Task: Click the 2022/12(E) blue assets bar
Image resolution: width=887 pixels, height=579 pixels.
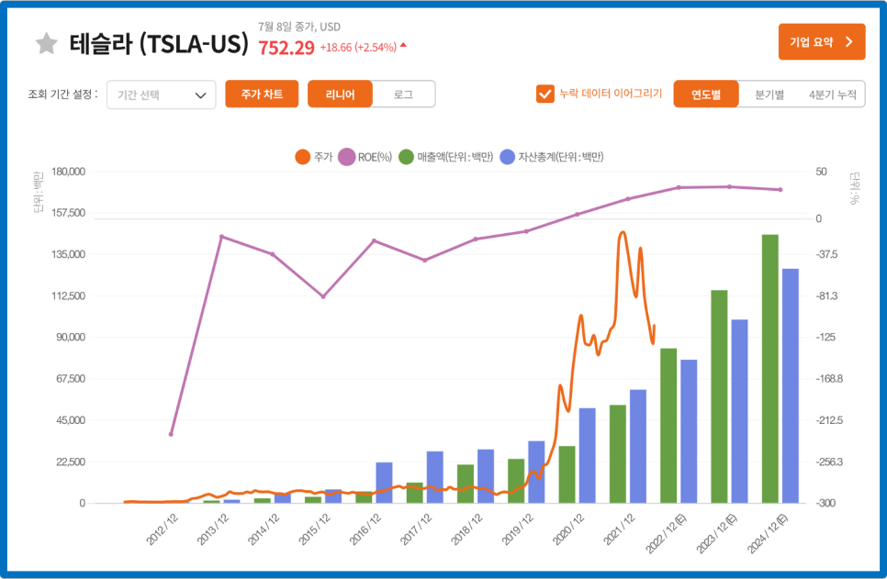Action: (689, 431)
